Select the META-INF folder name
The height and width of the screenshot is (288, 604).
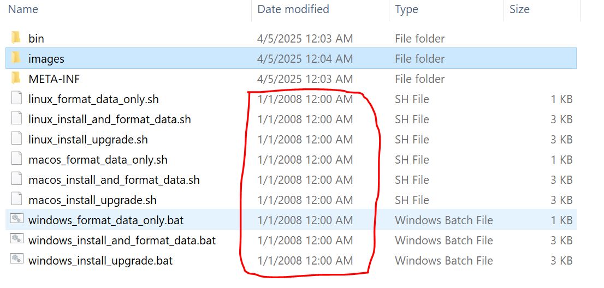pos(54,79)
